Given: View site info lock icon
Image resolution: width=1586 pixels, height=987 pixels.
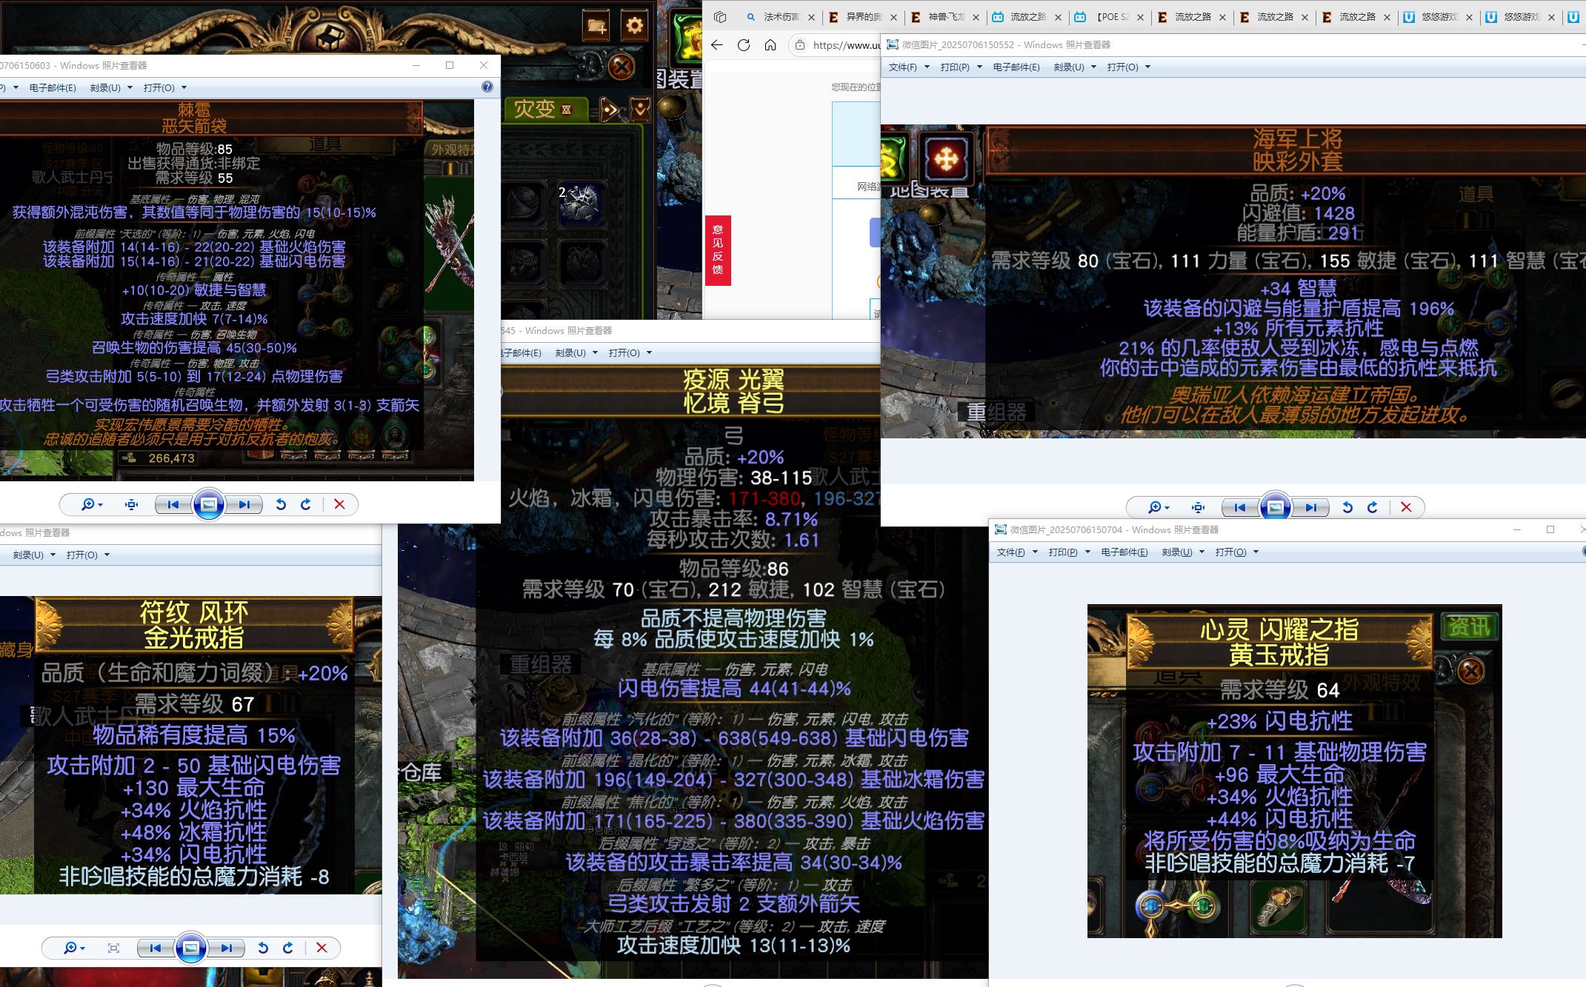Looking at the screenshot, I should (x=800, y=45).
